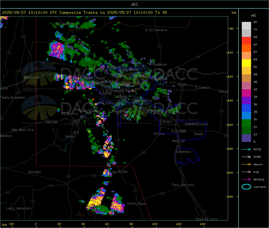Click the Paso_El_Loro map label
The width and height of the screenshot is (269, 228).
pyautogui.click(x=207, y=219)
